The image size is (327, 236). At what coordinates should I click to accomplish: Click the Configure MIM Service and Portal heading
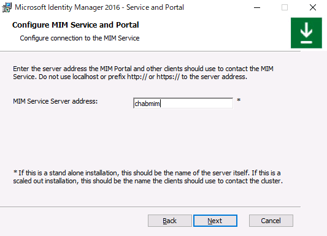[75, 25]
